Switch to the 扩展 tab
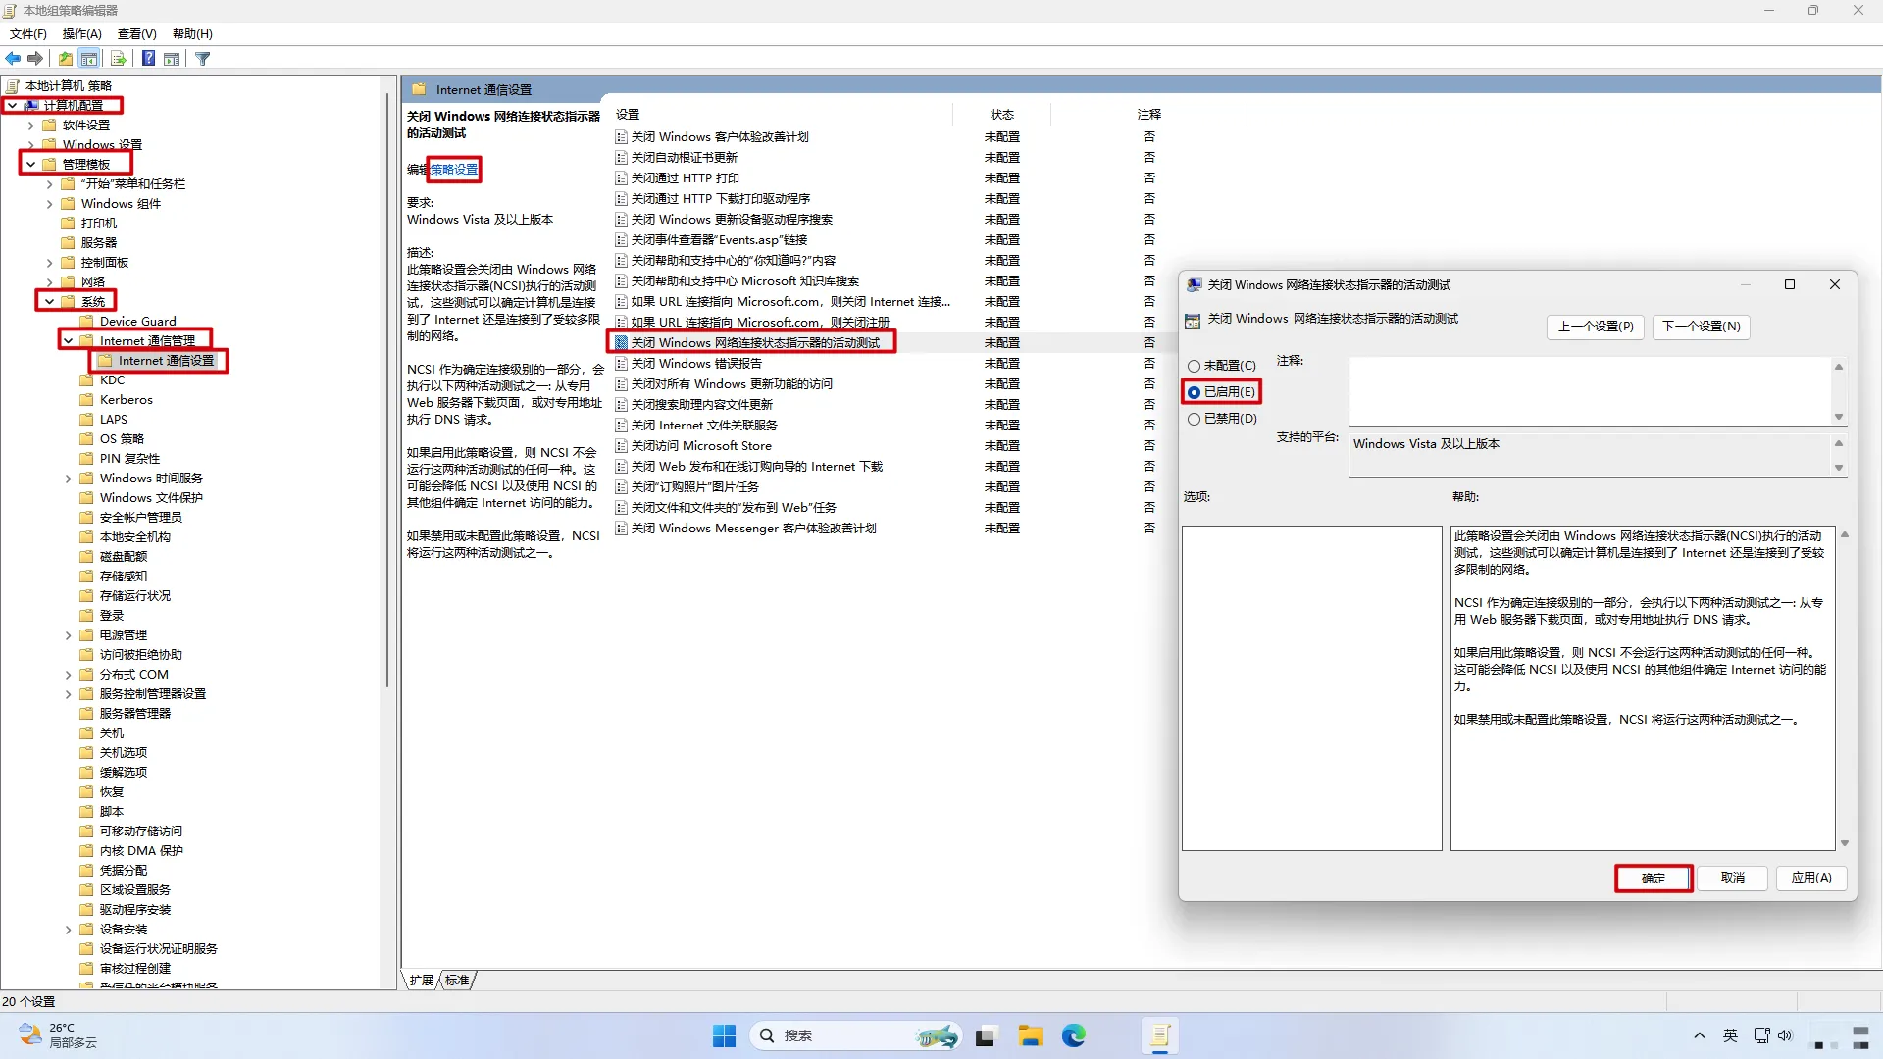The image size is (1883, 1059). (x=422, y=981)
